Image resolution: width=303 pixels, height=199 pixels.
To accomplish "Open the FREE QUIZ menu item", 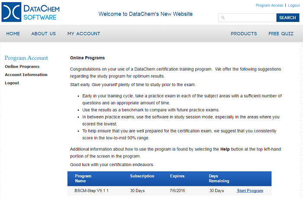I will pyautogui.click(x=281, y=34).
